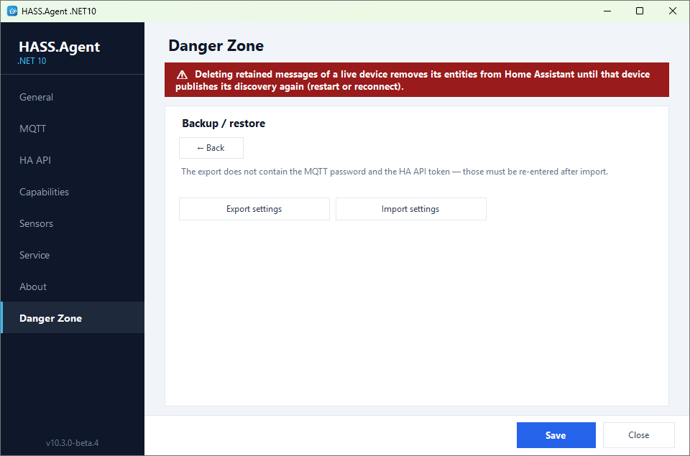690x456 pixels.
Task: Click the v10.3.0-beta.4 version label
Action: [x=72, y=443]
